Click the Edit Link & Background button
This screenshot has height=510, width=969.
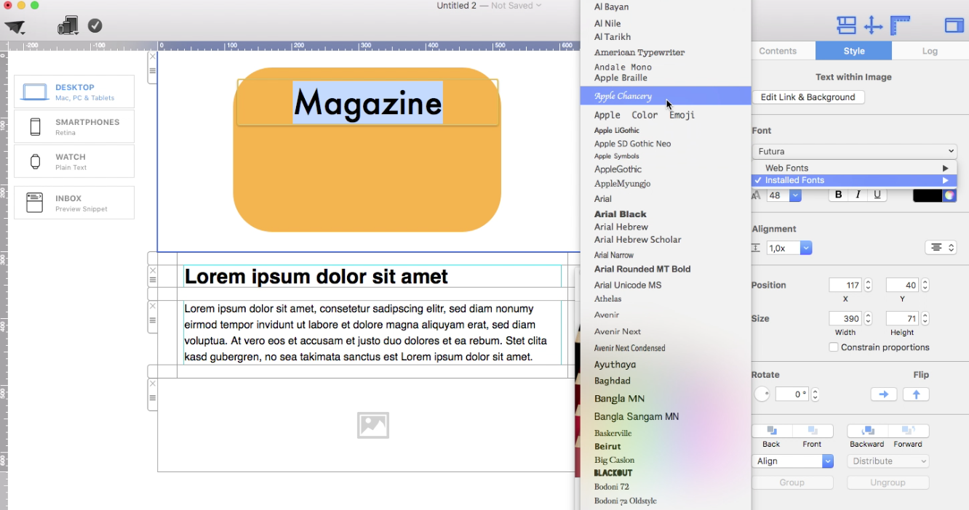[808, 97]
